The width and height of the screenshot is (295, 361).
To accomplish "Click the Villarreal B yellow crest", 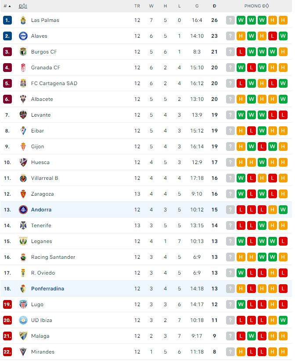I will click(23, 178).
